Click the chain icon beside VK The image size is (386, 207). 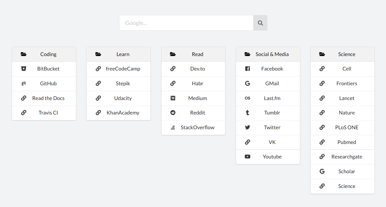[247, 142]
